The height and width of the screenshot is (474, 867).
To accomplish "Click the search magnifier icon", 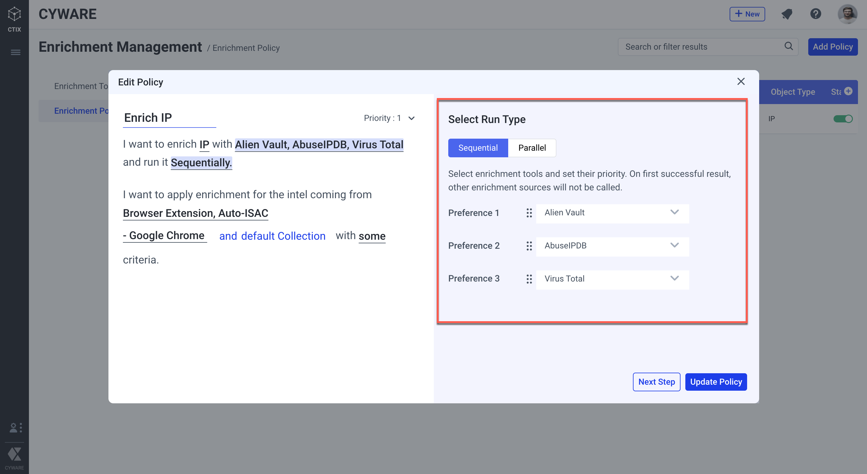I will [x=789, y=46].
